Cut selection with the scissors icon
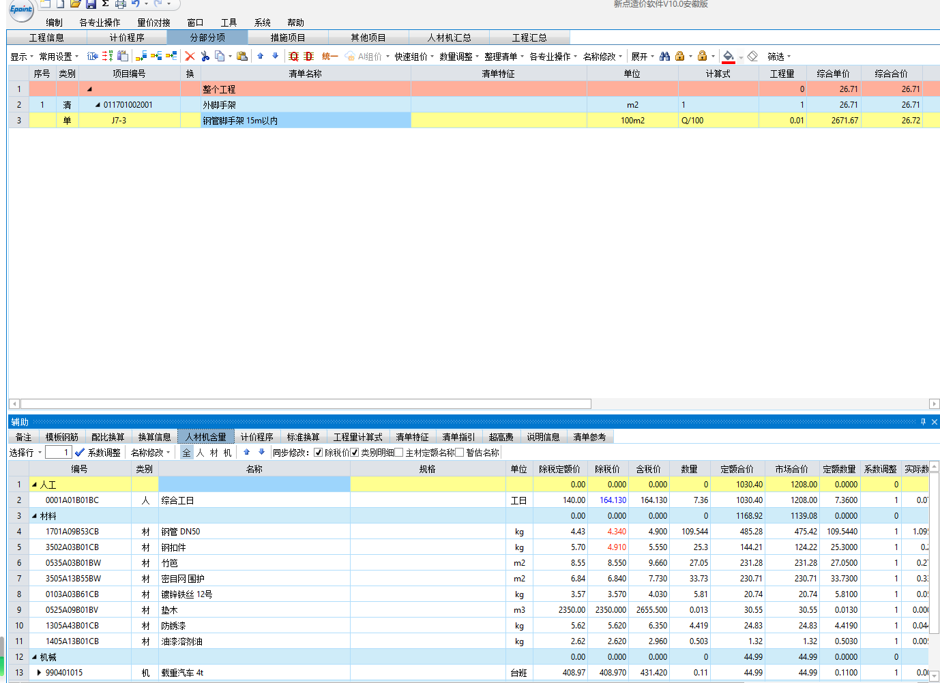The width and height of the screenshot is (940, 683). tap(205, 57)
